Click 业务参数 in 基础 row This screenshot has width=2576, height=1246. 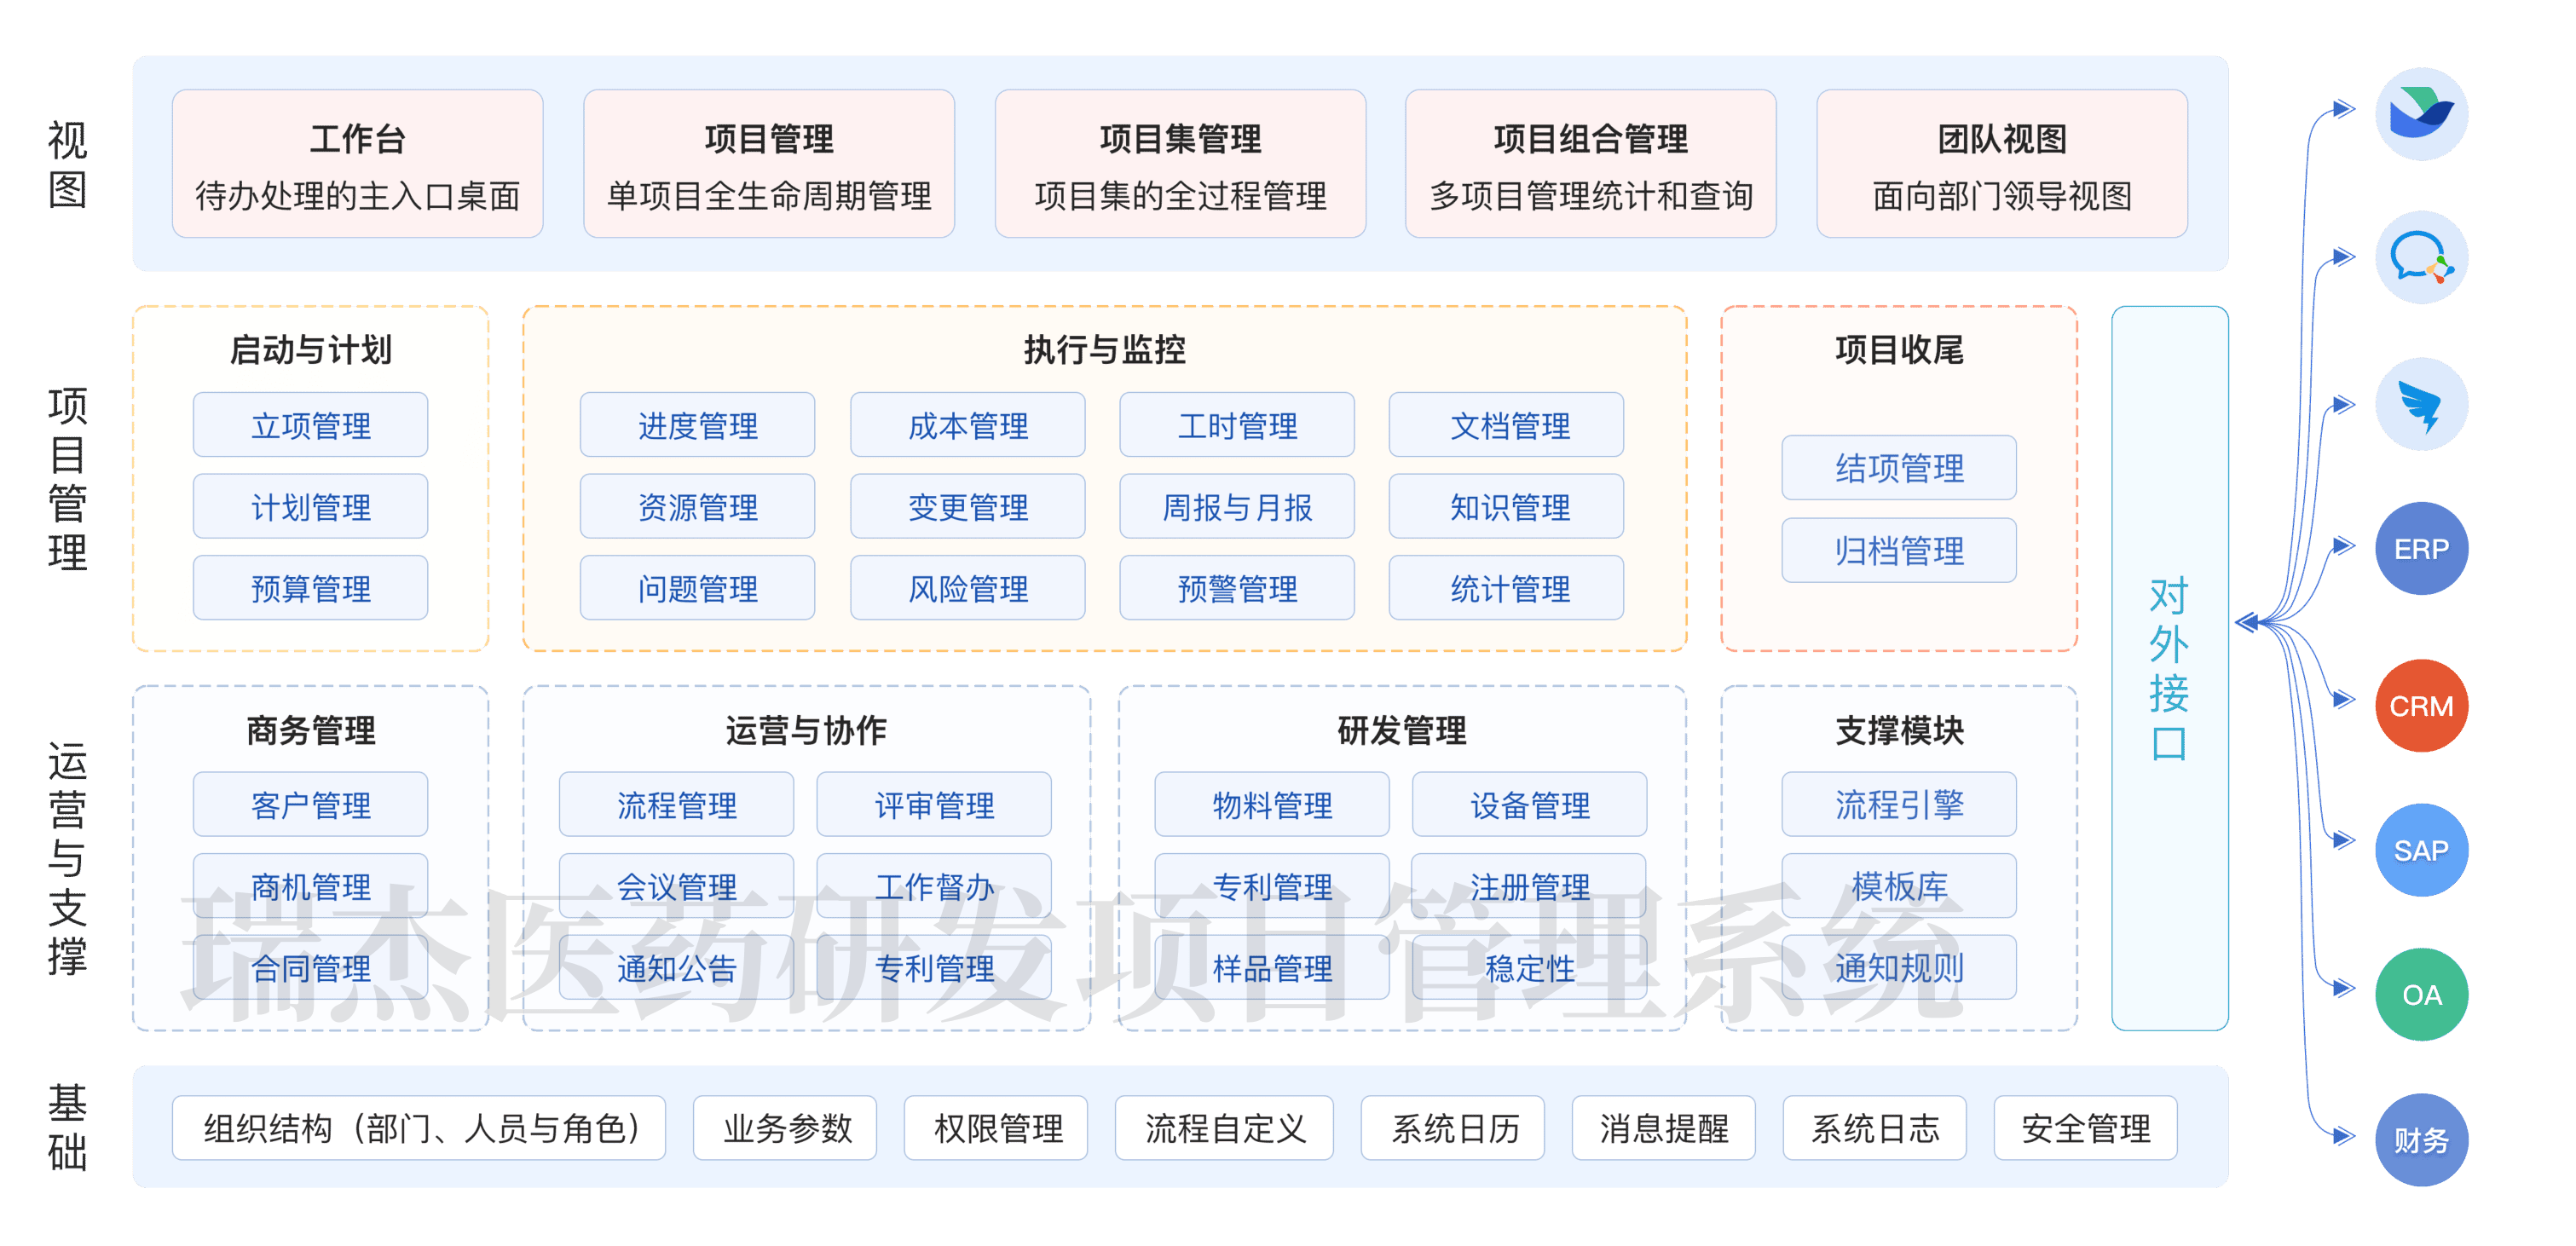tap(785, 1128)
